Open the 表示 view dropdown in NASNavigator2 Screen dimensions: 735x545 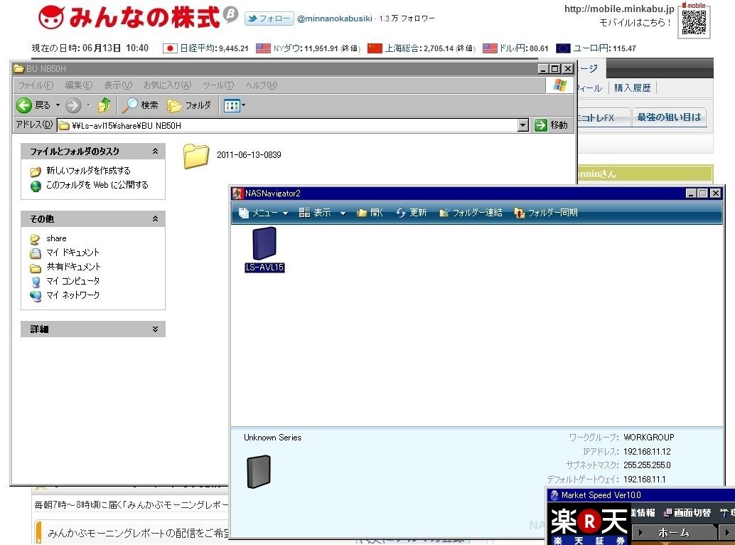click(322, 213)
